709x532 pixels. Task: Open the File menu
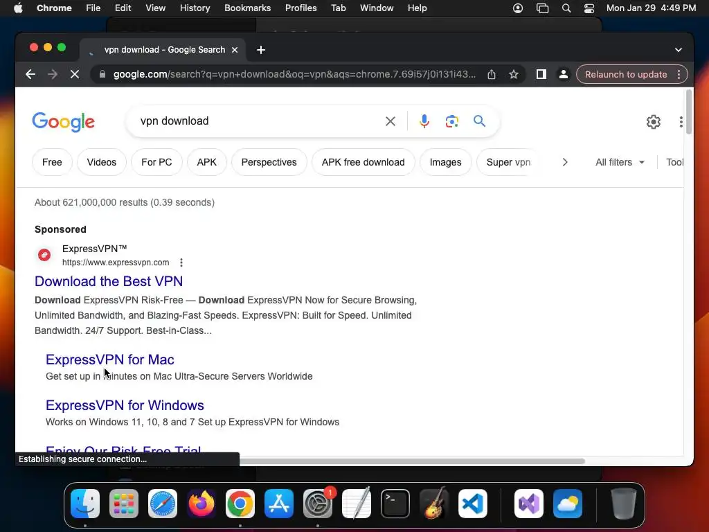pyautogui.click(x=93, y=8)
